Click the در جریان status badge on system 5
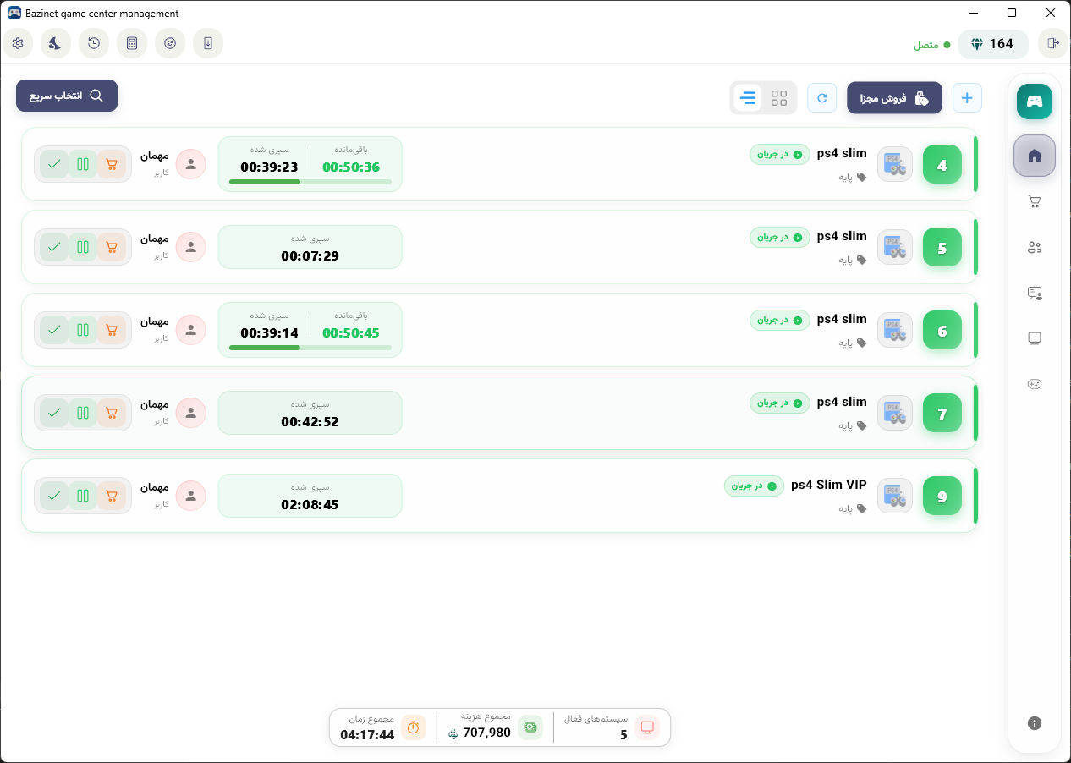 [x=779, y=237]
